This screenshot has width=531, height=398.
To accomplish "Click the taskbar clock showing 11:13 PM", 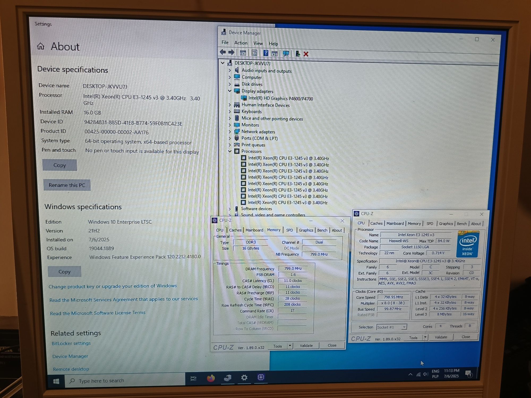I will 451,373.
